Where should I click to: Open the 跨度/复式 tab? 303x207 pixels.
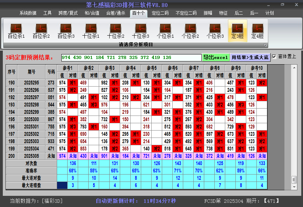coord(68,13)
